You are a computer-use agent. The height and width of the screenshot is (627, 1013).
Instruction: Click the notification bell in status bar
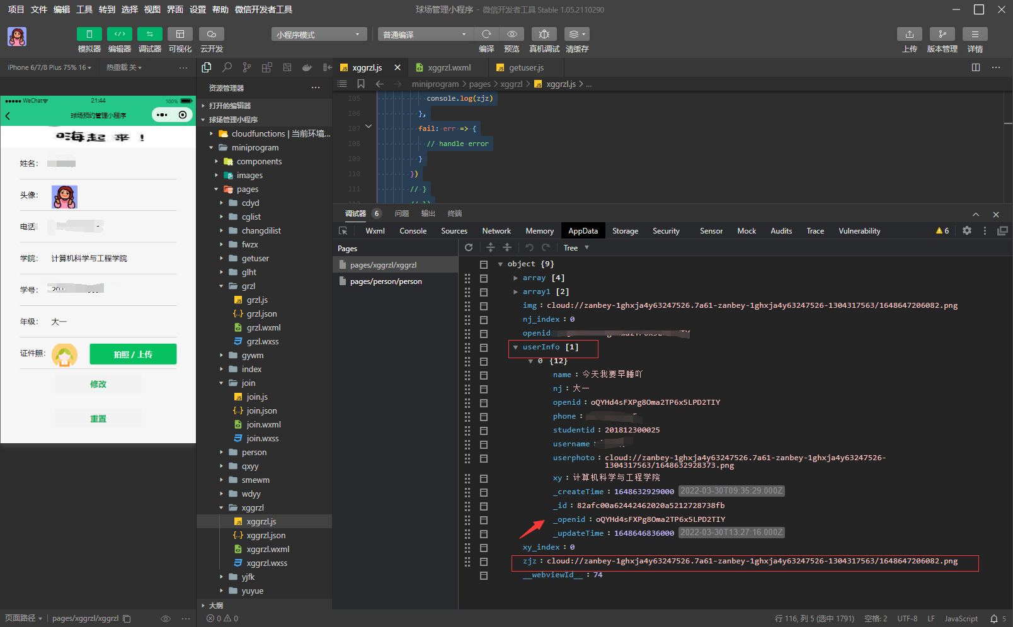(994, 619)
